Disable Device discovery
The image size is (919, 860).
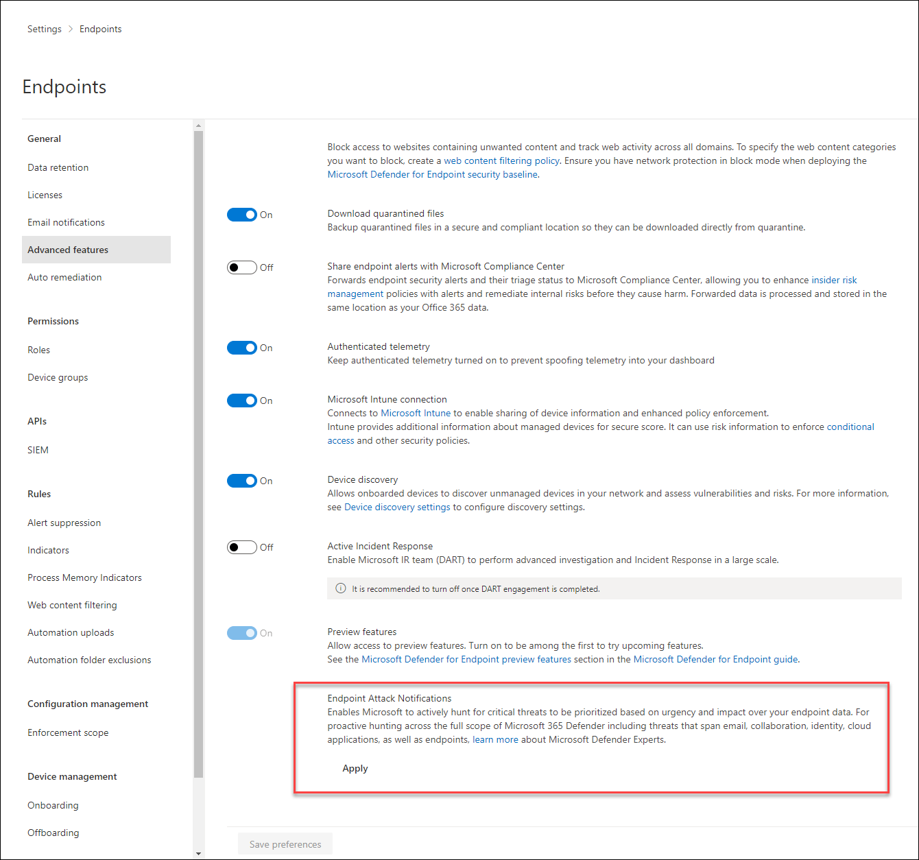coord(241,480)
